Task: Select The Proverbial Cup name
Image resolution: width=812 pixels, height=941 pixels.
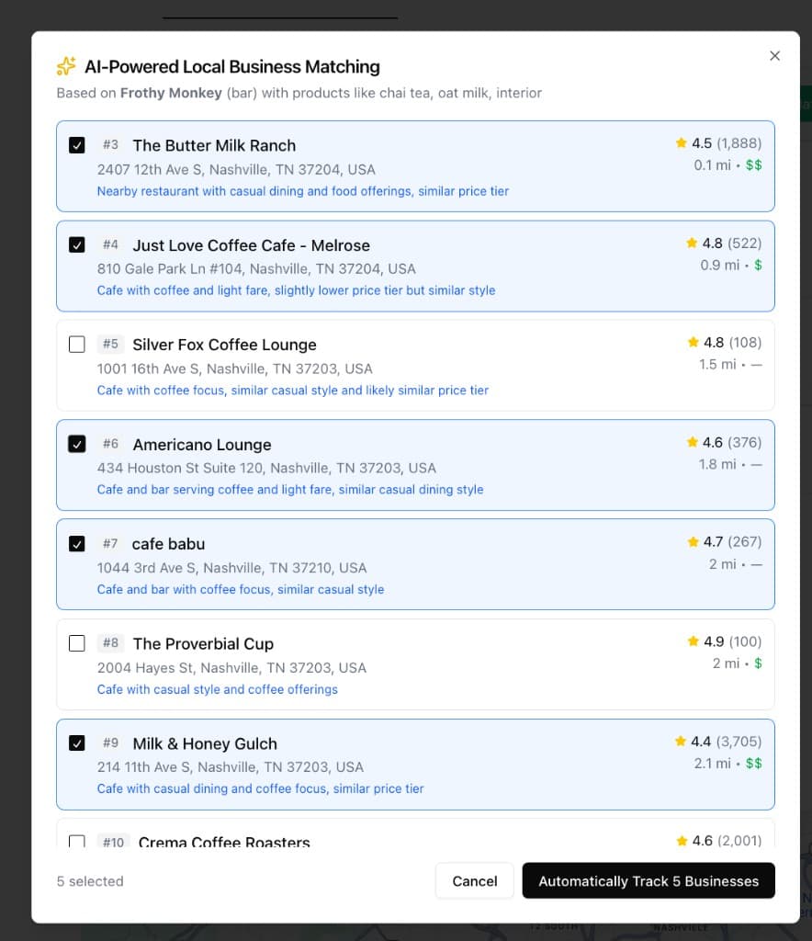Action: coord(203,644)
